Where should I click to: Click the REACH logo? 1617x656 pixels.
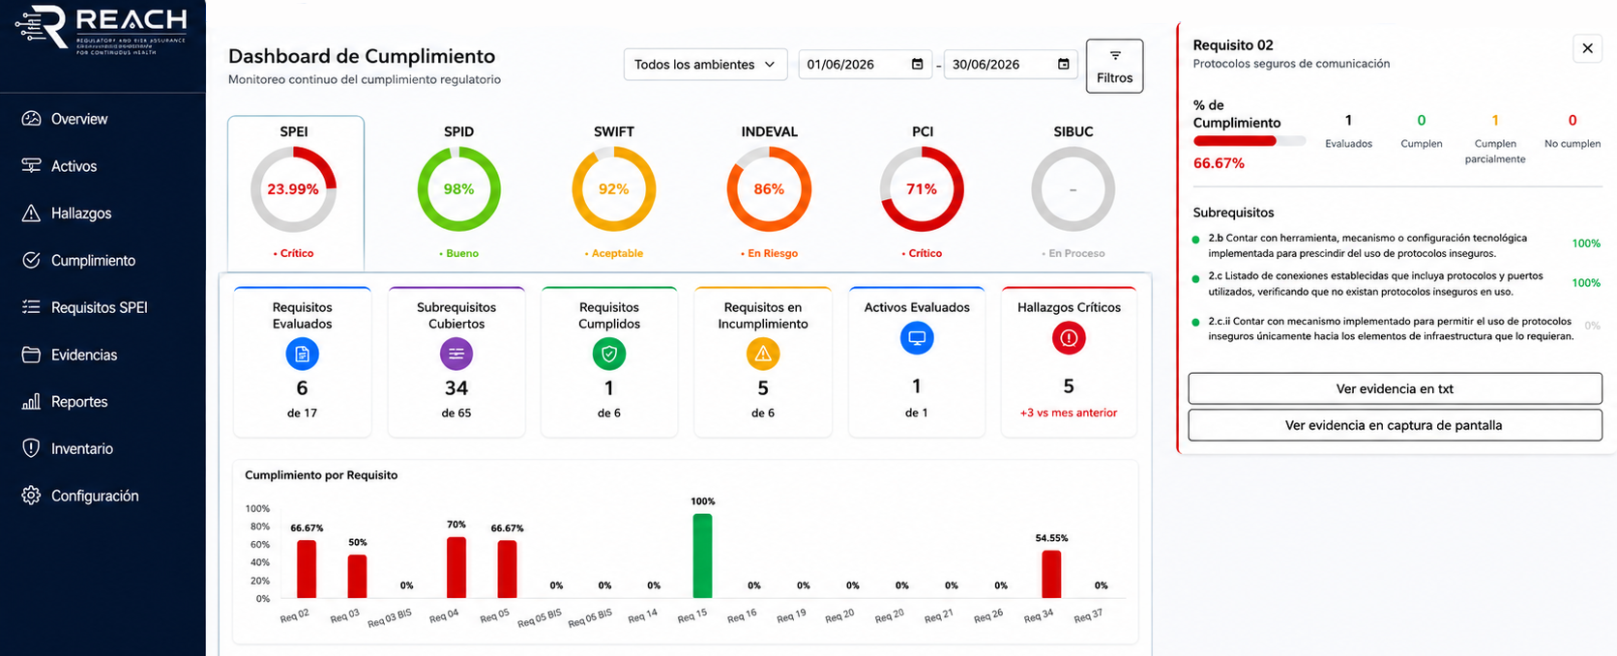(102, 28)
